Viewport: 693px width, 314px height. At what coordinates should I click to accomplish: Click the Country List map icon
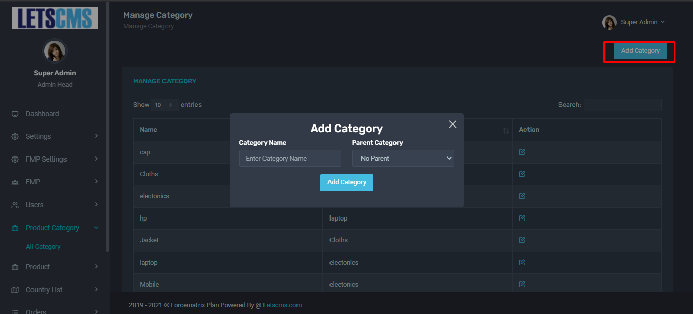coord(15,290)
